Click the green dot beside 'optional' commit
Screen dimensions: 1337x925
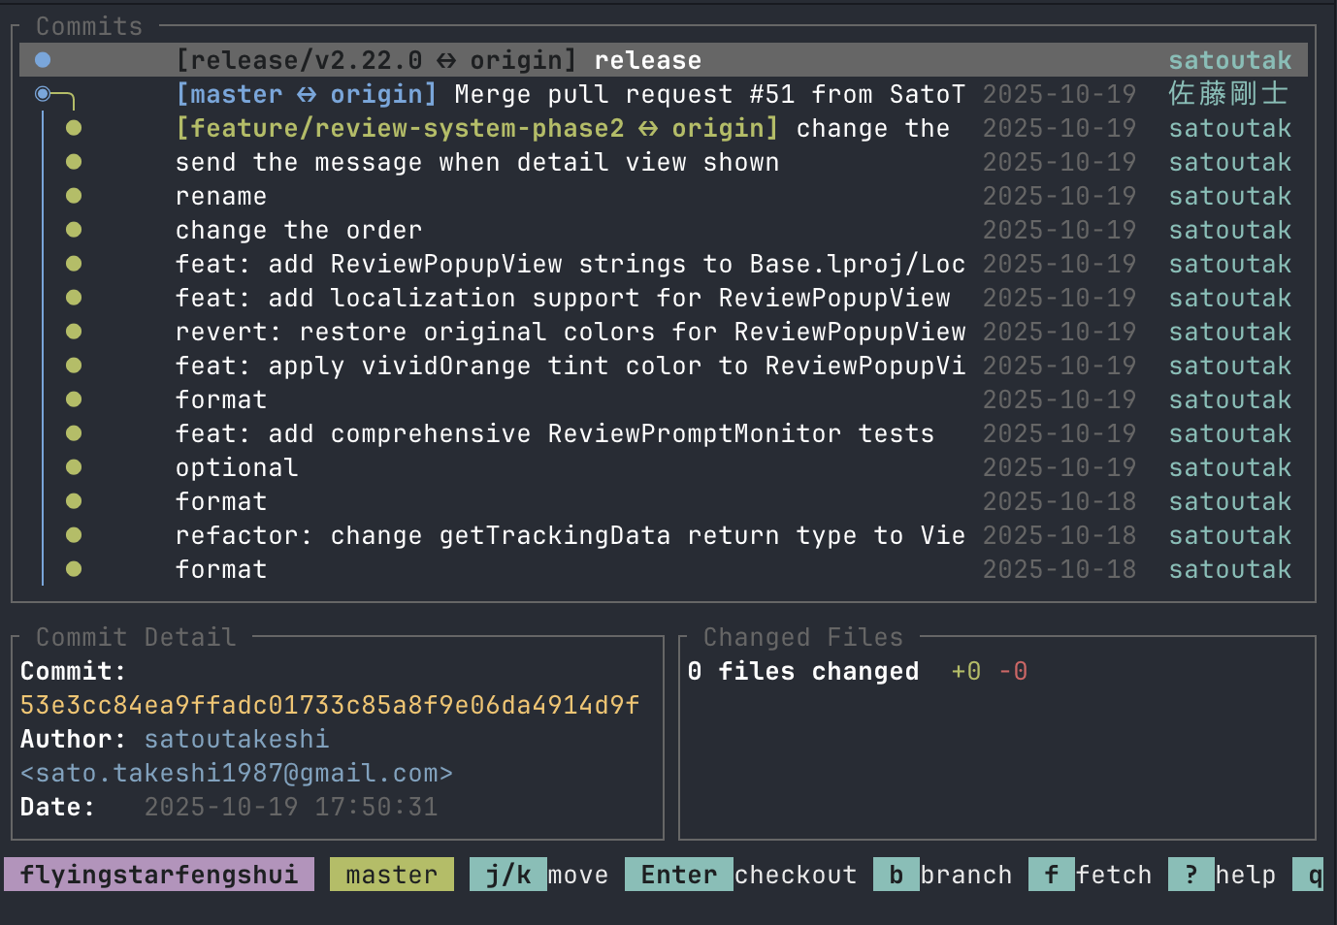click(74, 467)
